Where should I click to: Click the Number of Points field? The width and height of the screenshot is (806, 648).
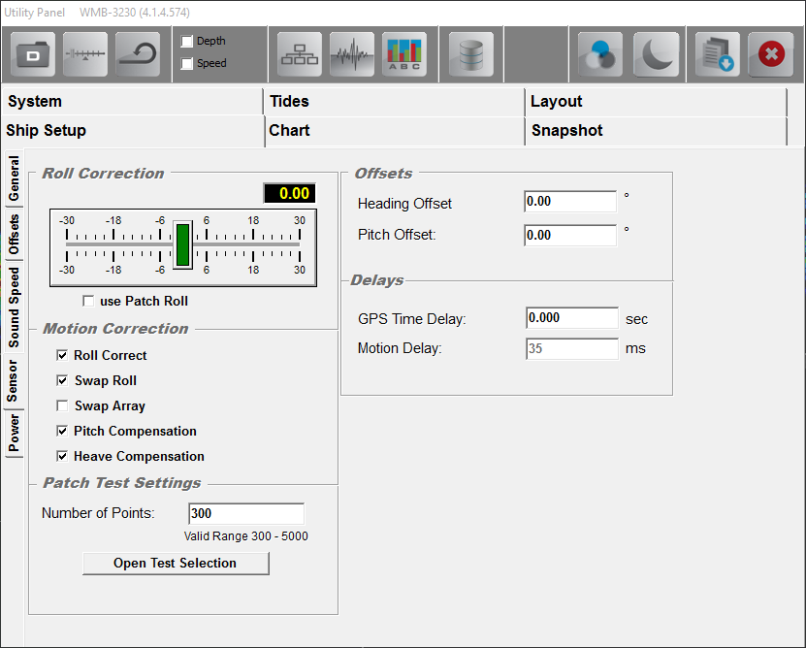[x=245, y=514]
